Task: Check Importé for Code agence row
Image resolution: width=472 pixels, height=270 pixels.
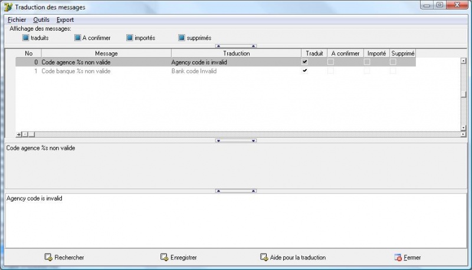Action: [366, 62]
